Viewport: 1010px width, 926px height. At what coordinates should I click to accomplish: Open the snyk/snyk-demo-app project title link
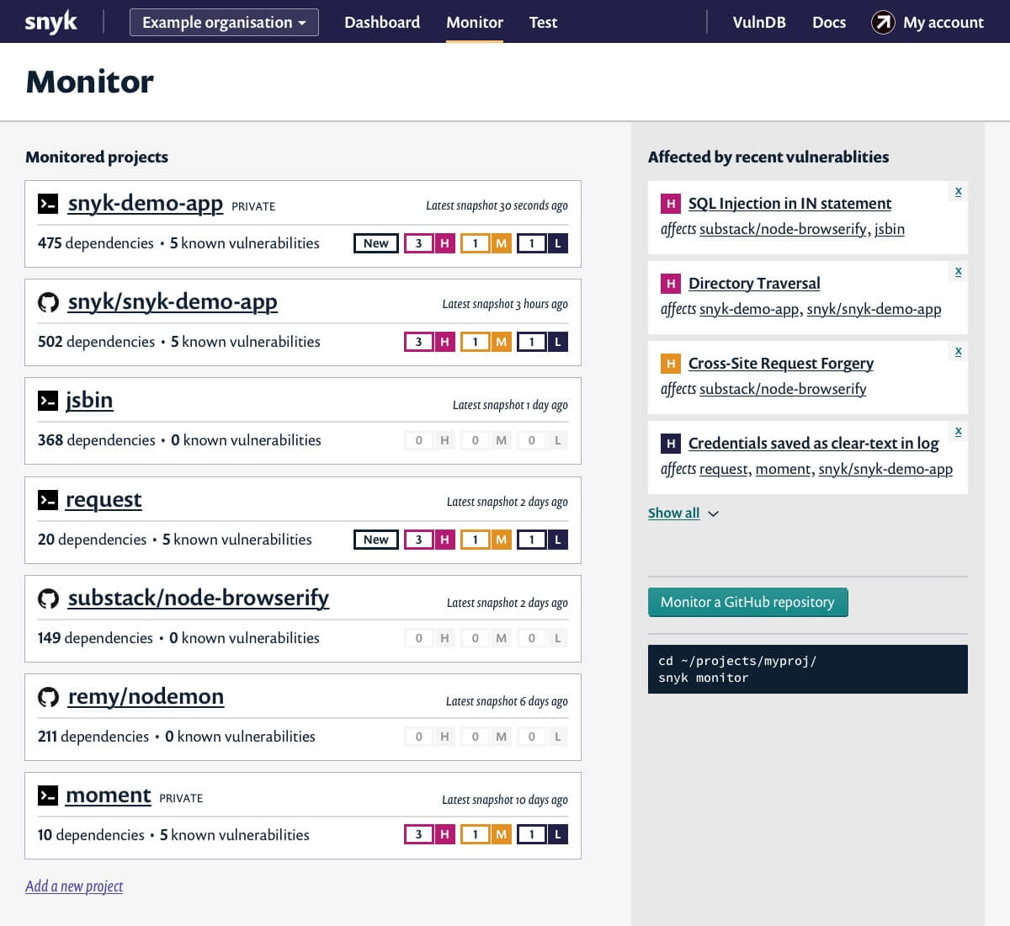click(173, 302)
